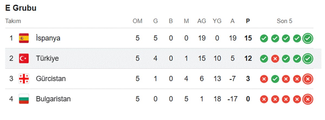325x120 pixels.
Task: Select the Bulgaristan team name
Action: coord(53,99)
